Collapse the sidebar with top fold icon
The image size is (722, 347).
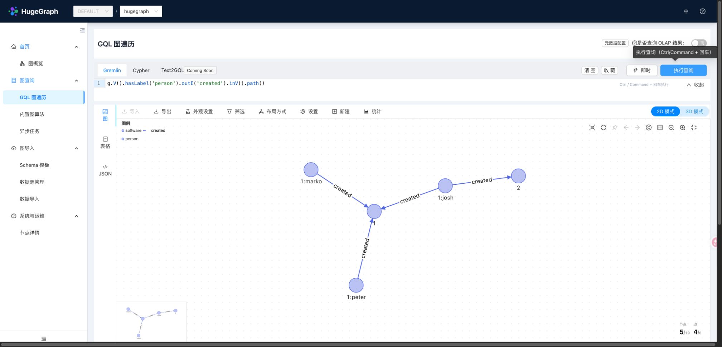pos(82,30)
